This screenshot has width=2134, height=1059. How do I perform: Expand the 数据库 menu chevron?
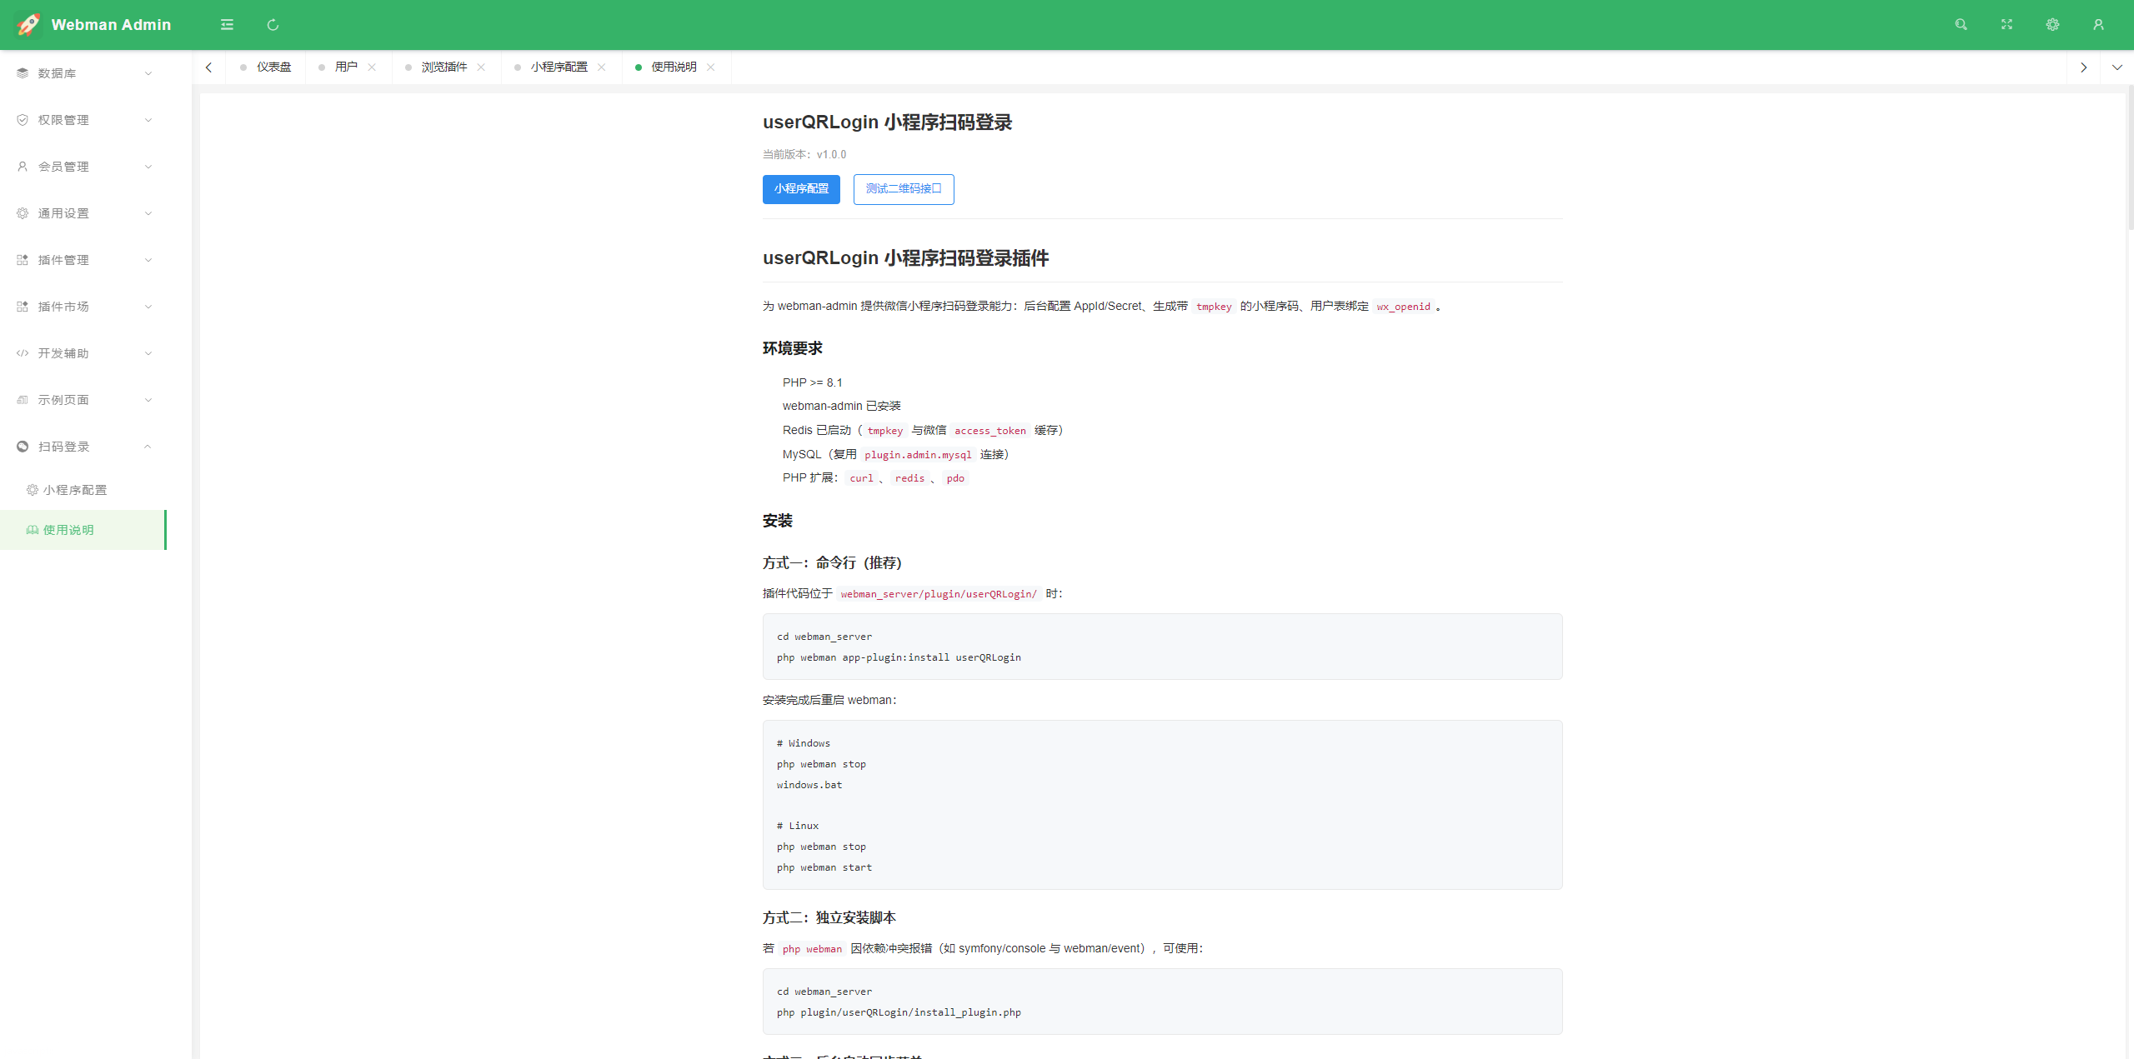point(148,73)
